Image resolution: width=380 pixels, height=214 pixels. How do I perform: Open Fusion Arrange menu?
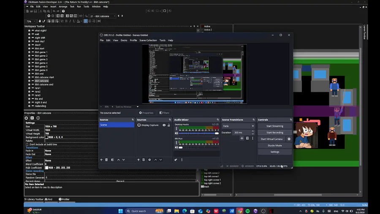[63, 6]
